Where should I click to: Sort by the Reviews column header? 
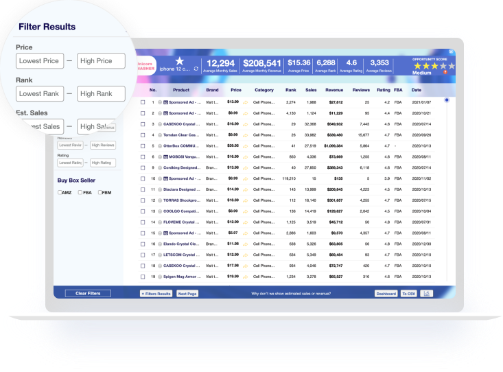[x=361, y=90]
